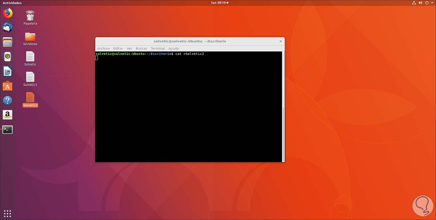This screenshot has width=436, height=220.
Task: Click the terminal prompt line with cat >Solvetic2
Action: 150,54
